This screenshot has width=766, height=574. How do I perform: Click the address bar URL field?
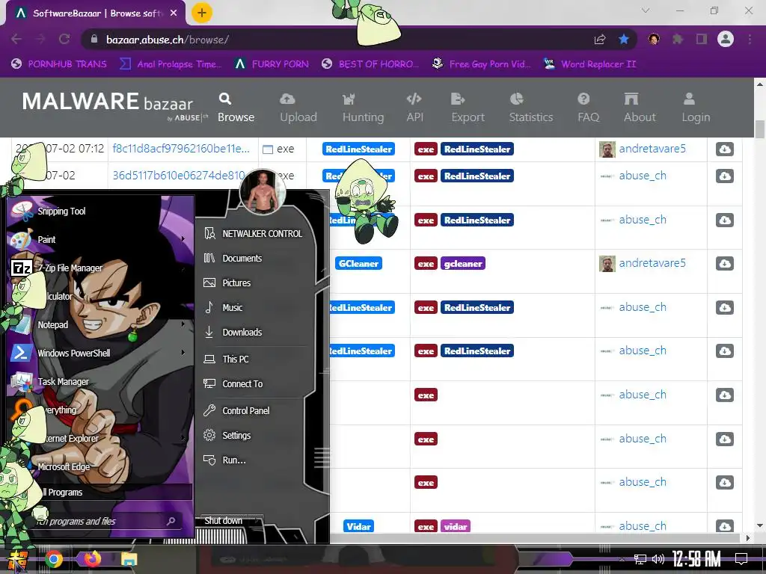pyautogui.click(x=337, y=40)
